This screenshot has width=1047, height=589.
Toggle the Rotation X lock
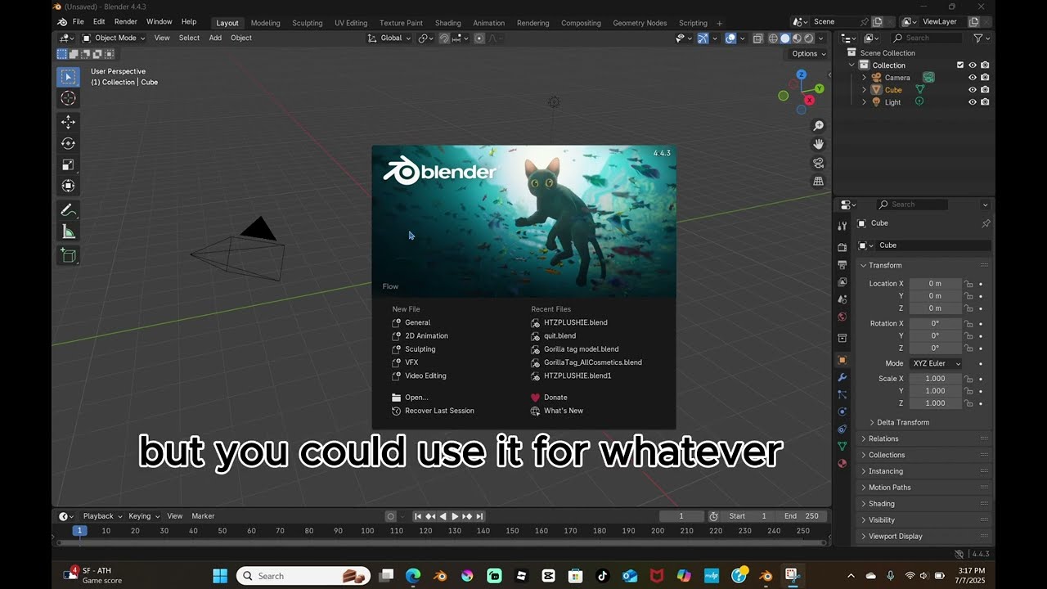pyautogui.click(x=968, y=323)
